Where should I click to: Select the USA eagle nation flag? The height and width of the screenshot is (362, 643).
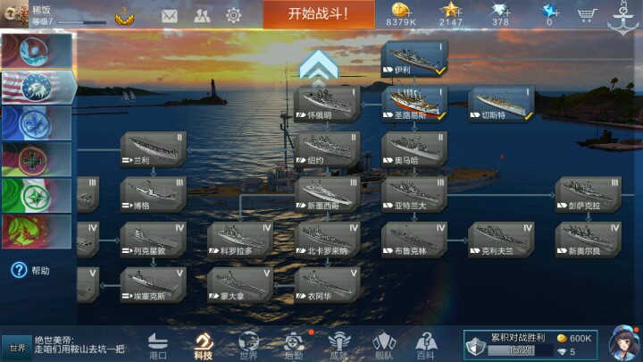pyautogui.click(x=38, y=87)
